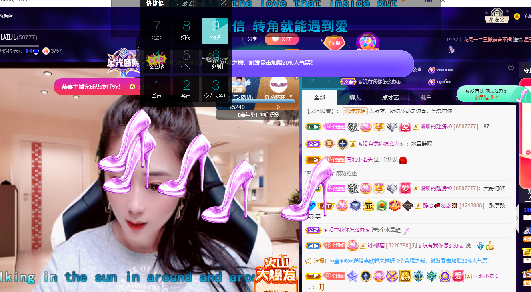Click the 男爵 badge on i小懒猫 message
This screenshot has width=531, height=292.
click(x=313, y=246)
